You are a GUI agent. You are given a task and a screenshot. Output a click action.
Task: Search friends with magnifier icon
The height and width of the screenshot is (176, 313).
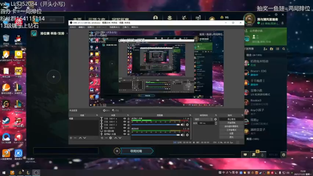(x=284, y=48)
